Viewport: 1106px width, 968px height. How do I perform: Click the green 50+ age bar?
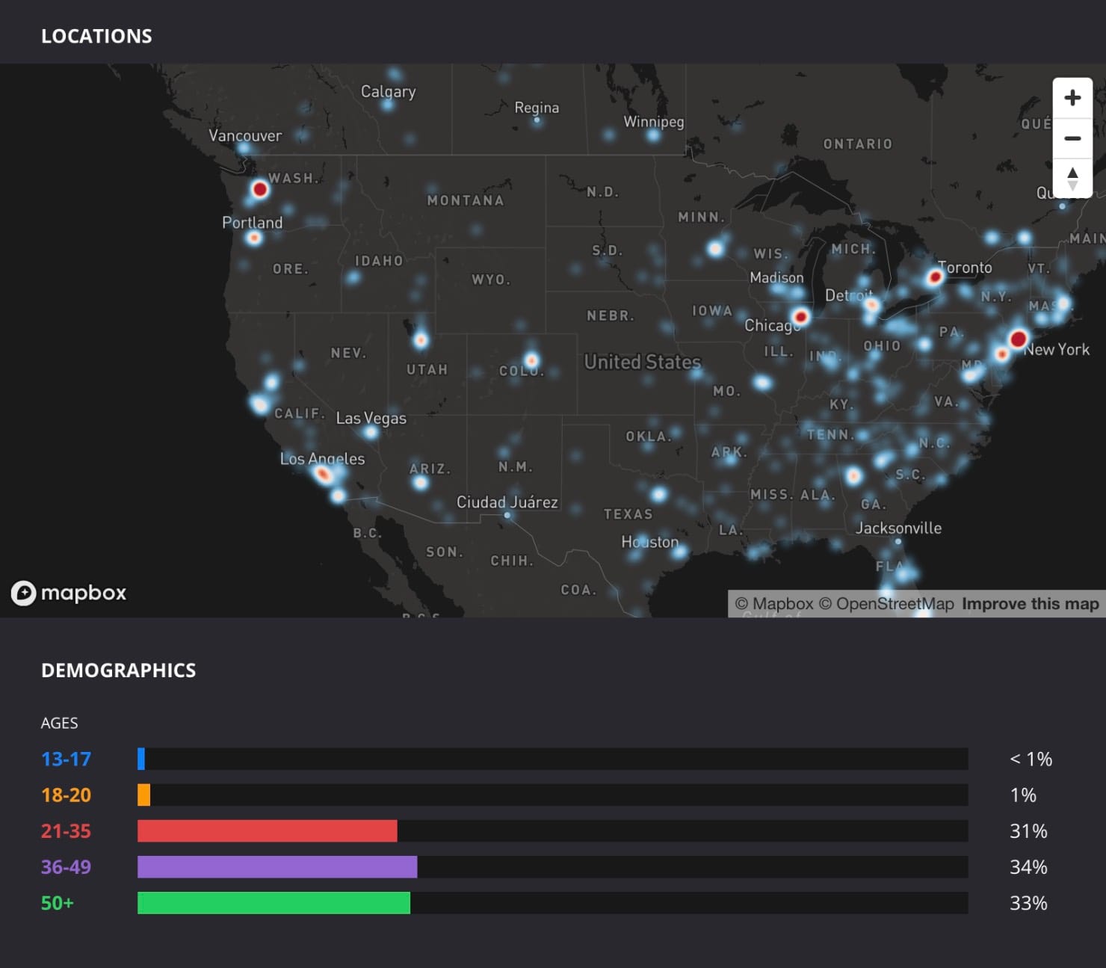point(274,903)
